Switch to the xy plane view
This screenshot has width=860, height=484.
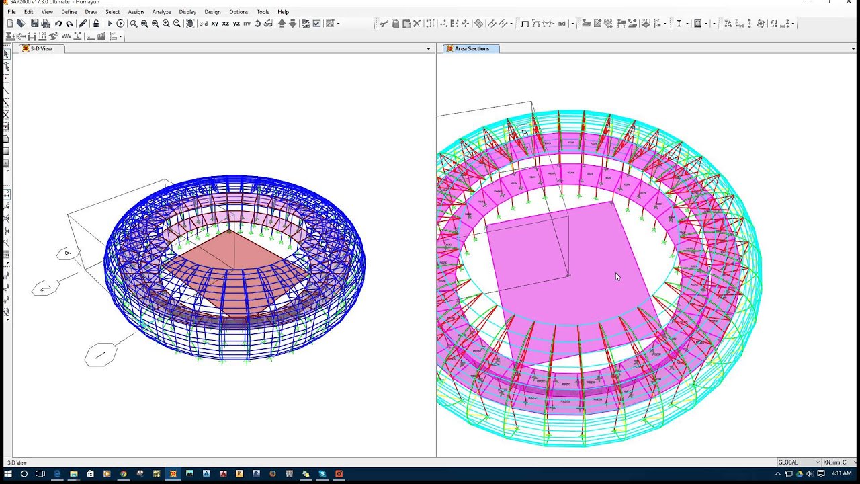(215, 24)
